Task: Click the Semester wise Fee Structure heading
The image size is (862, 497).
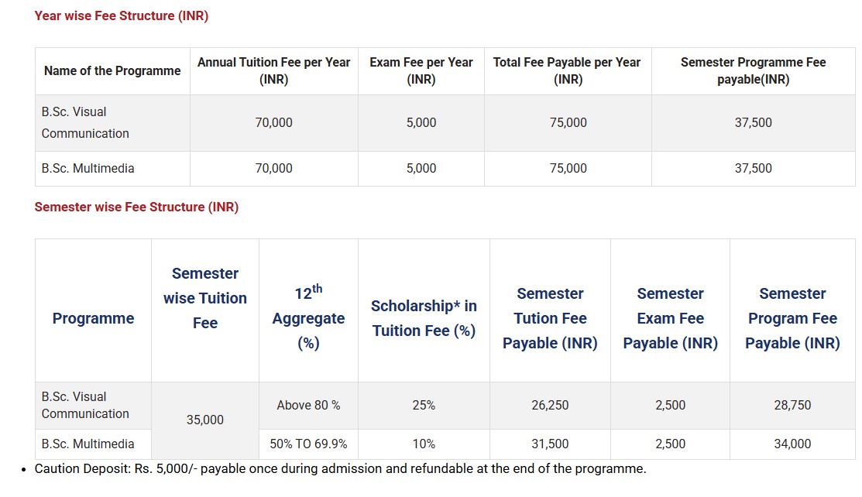Action: 136,207
